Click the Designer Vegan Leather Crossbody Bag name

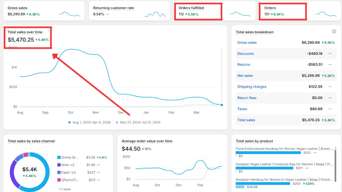pos(284,164)
